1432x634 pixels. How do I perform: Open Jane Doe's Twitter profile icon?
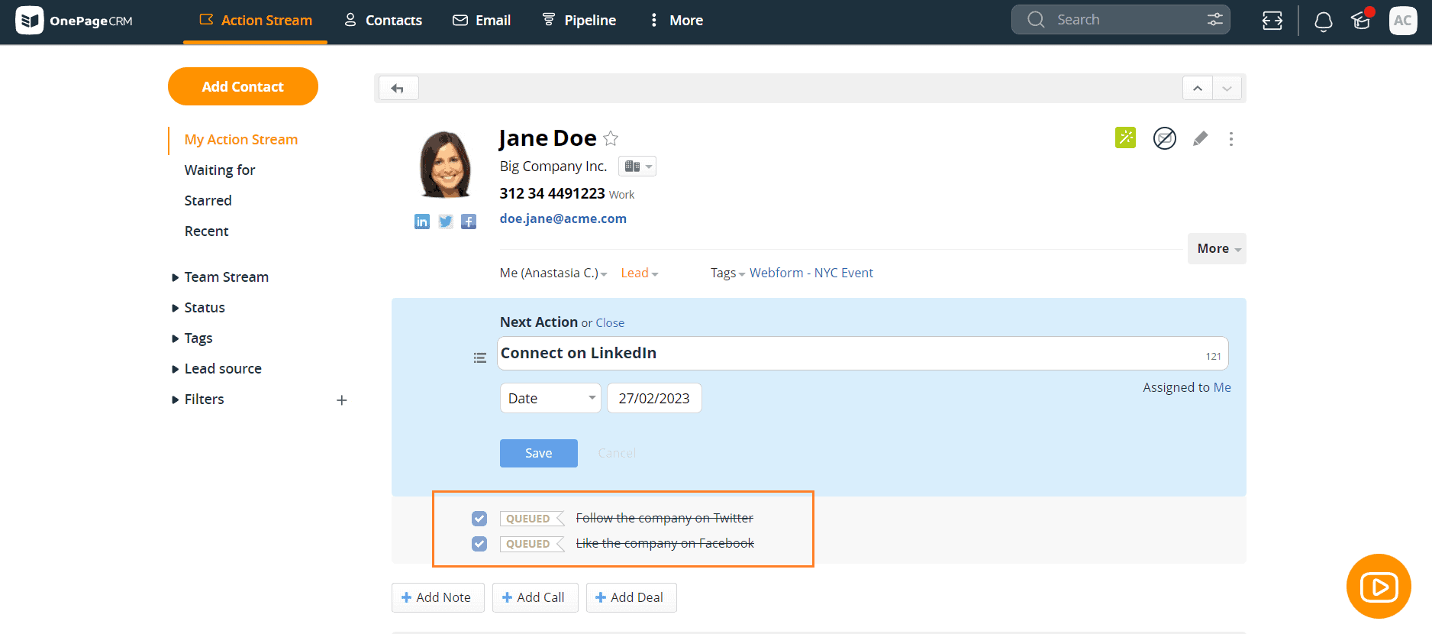click(x=446, y=222)
